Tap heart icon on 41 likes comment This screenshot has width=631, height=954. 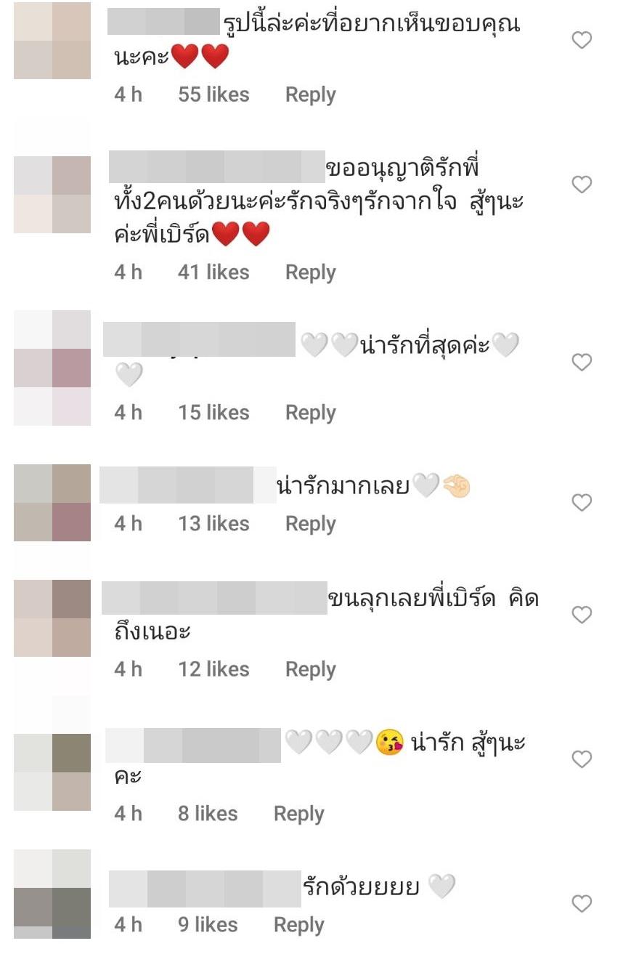pos(582,185)
